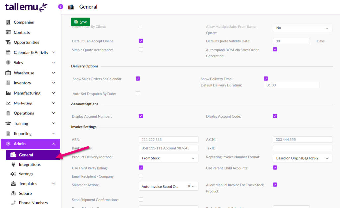Image resolution: width=340 pixels, height=208 pixels.
Task: Open Phone Numbers under Admin
Action: (33, 203)
